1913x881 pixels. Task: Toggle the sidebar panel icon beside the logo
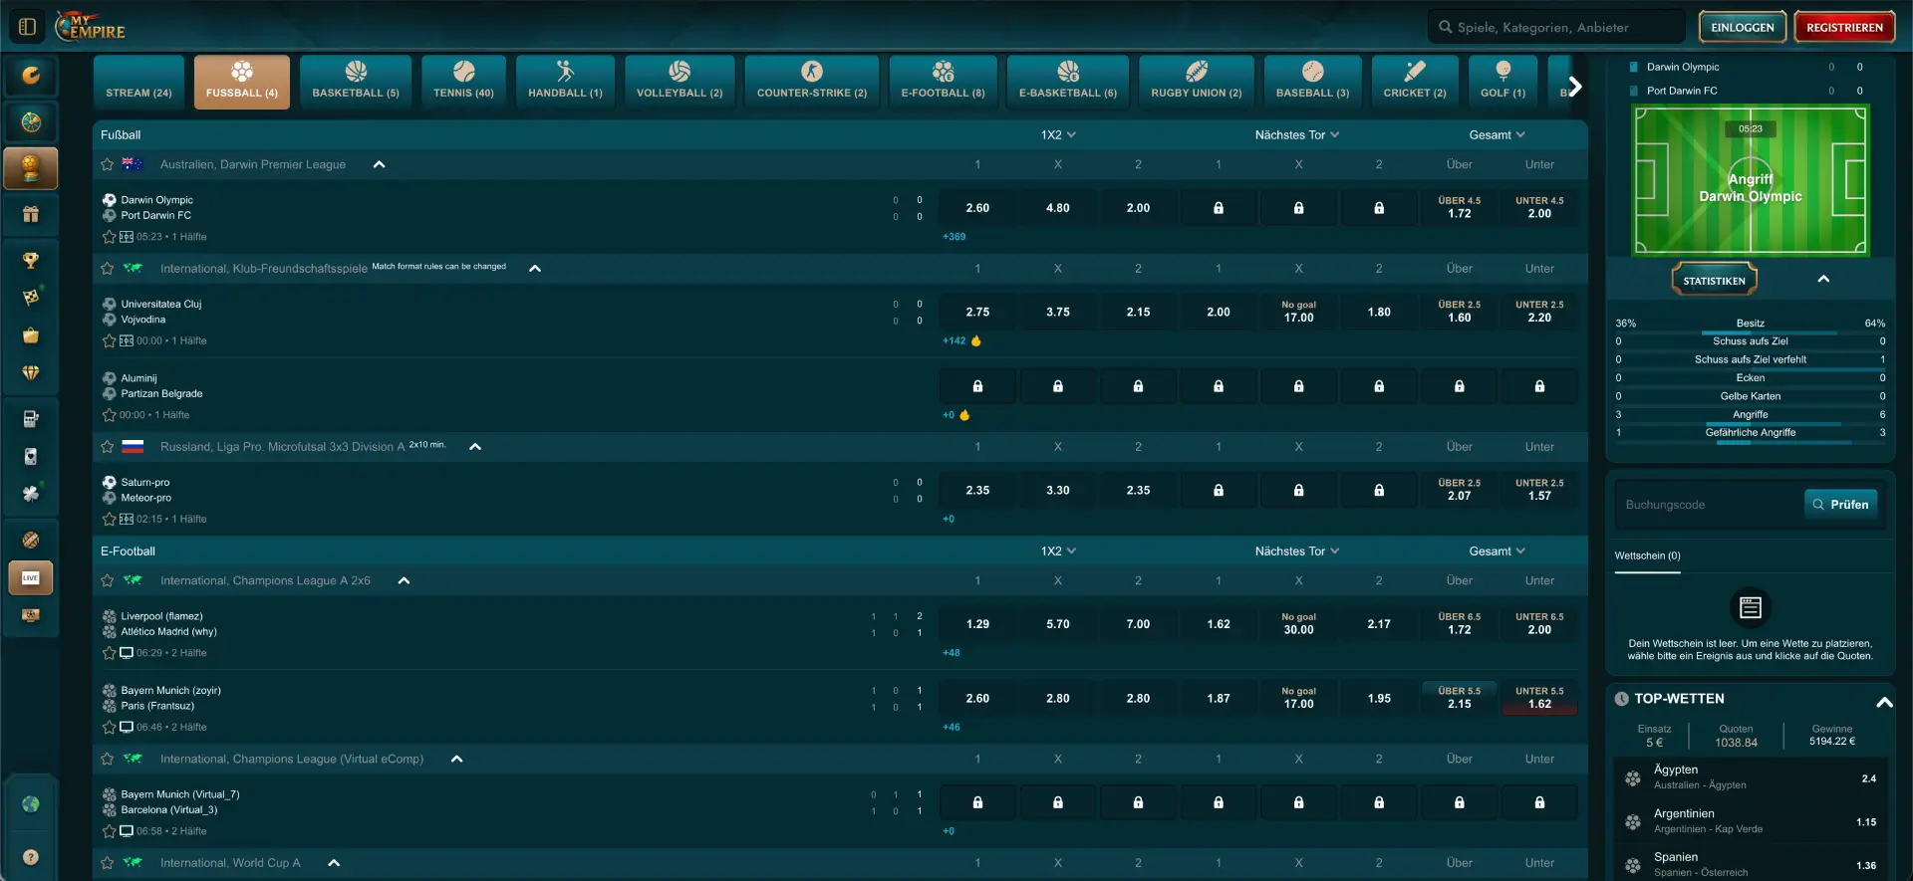pos(27,27)
